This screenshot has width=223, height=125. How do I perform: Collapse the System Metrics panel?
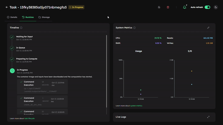pos(208,28)
